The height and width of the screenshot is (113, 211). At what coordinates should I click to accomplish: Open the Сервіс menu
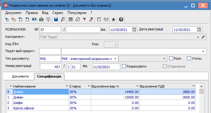click(x=58, y=13)
